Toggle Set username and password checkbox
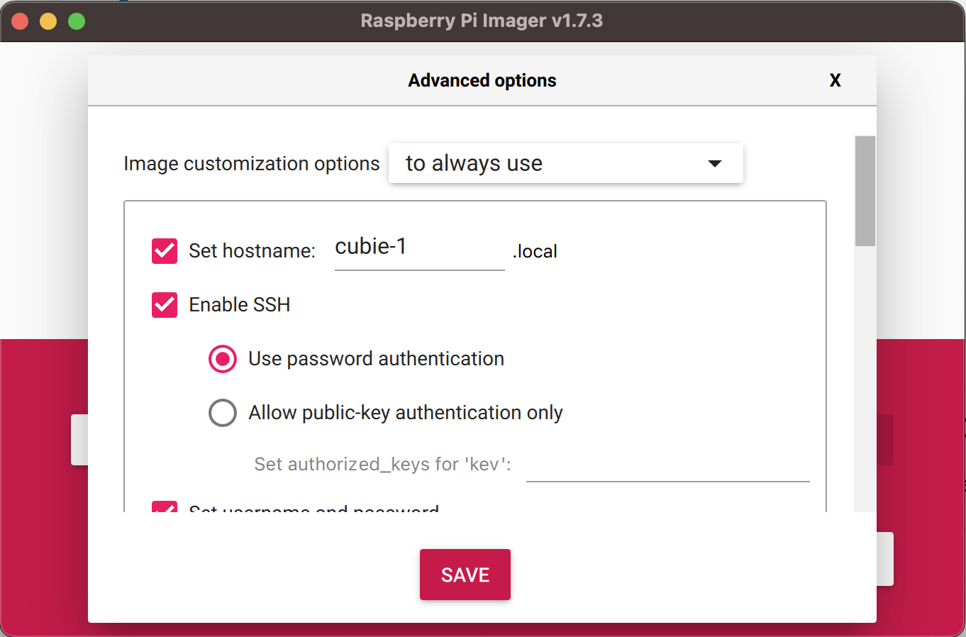The height and width of the screenshot is (637, 966). tap(165, 507)
